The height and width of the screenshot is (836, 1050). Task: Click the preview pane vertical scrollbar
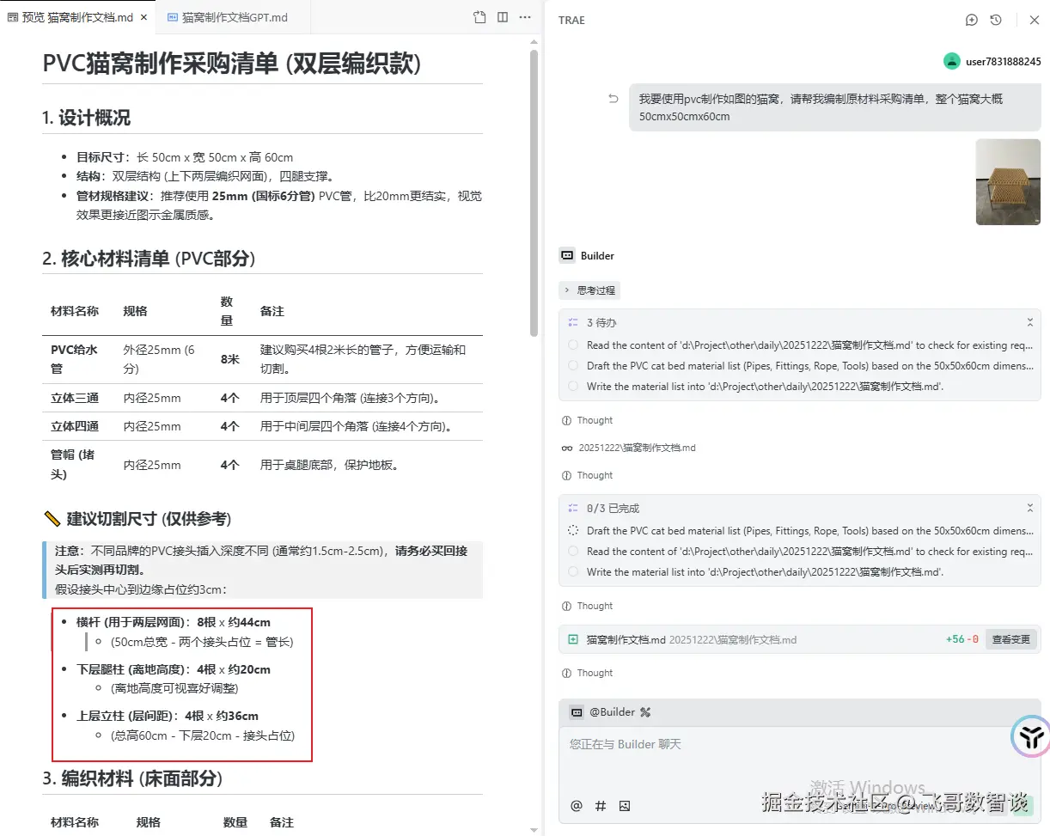(x=534, y=193)
